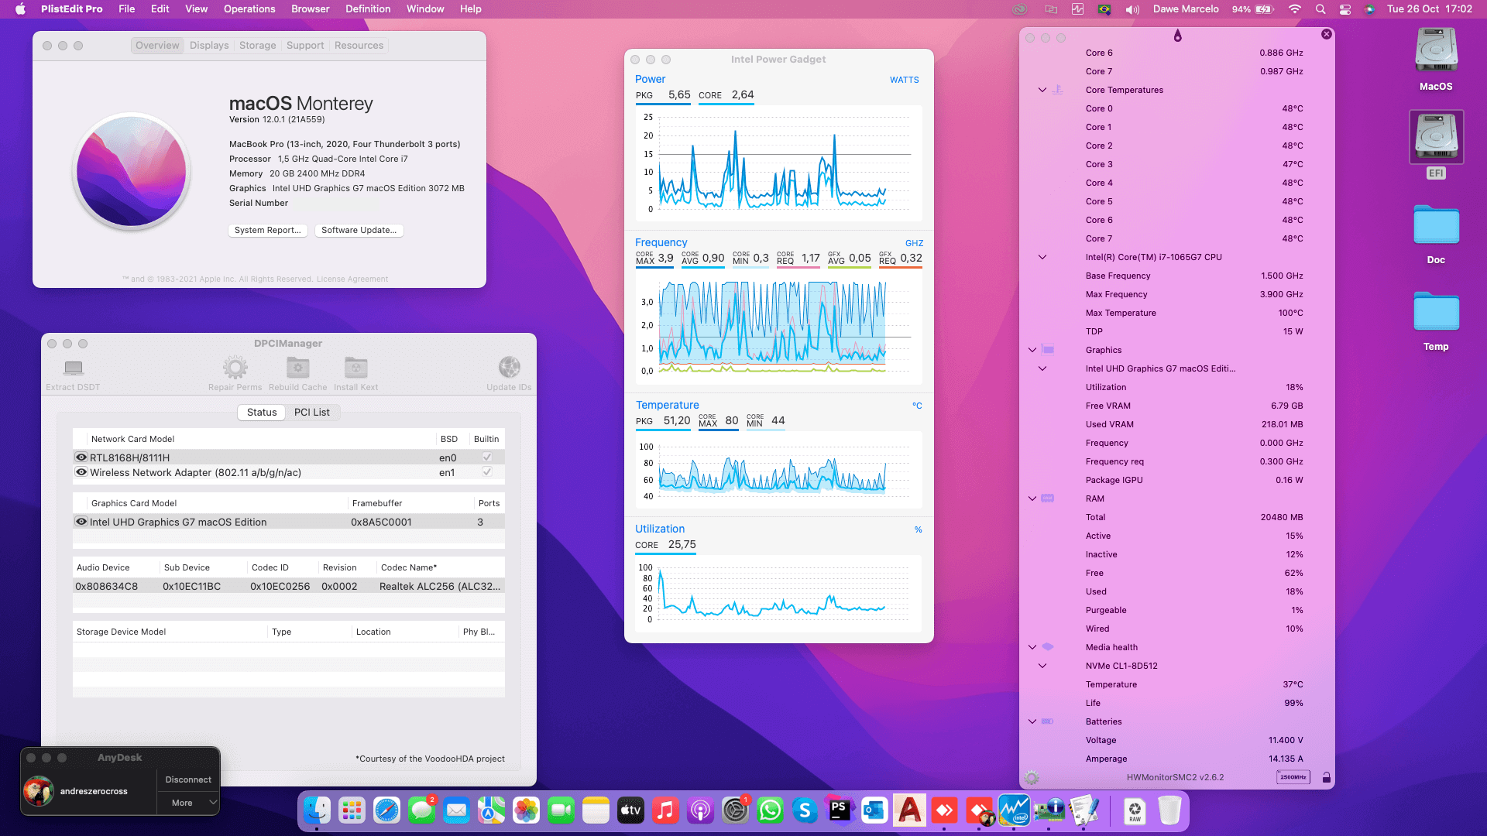The width and height of the screenshot is (1487, 836).
Task: Click the macOS Monterey logo image
Action: pyautogui.click(x=132, y=171)
